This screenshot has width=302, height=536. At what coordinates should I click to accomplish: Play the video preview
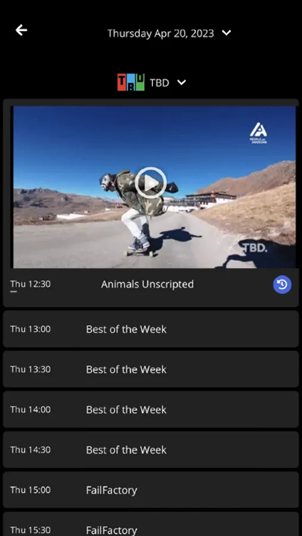pyautogui.click(x=151, y=183)
